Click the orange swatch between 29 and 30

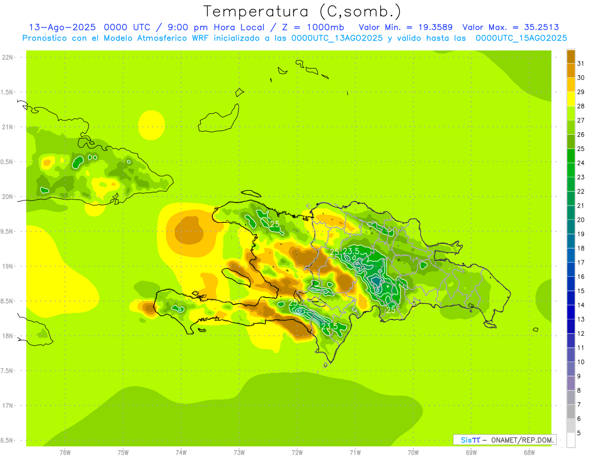point(571,85)
